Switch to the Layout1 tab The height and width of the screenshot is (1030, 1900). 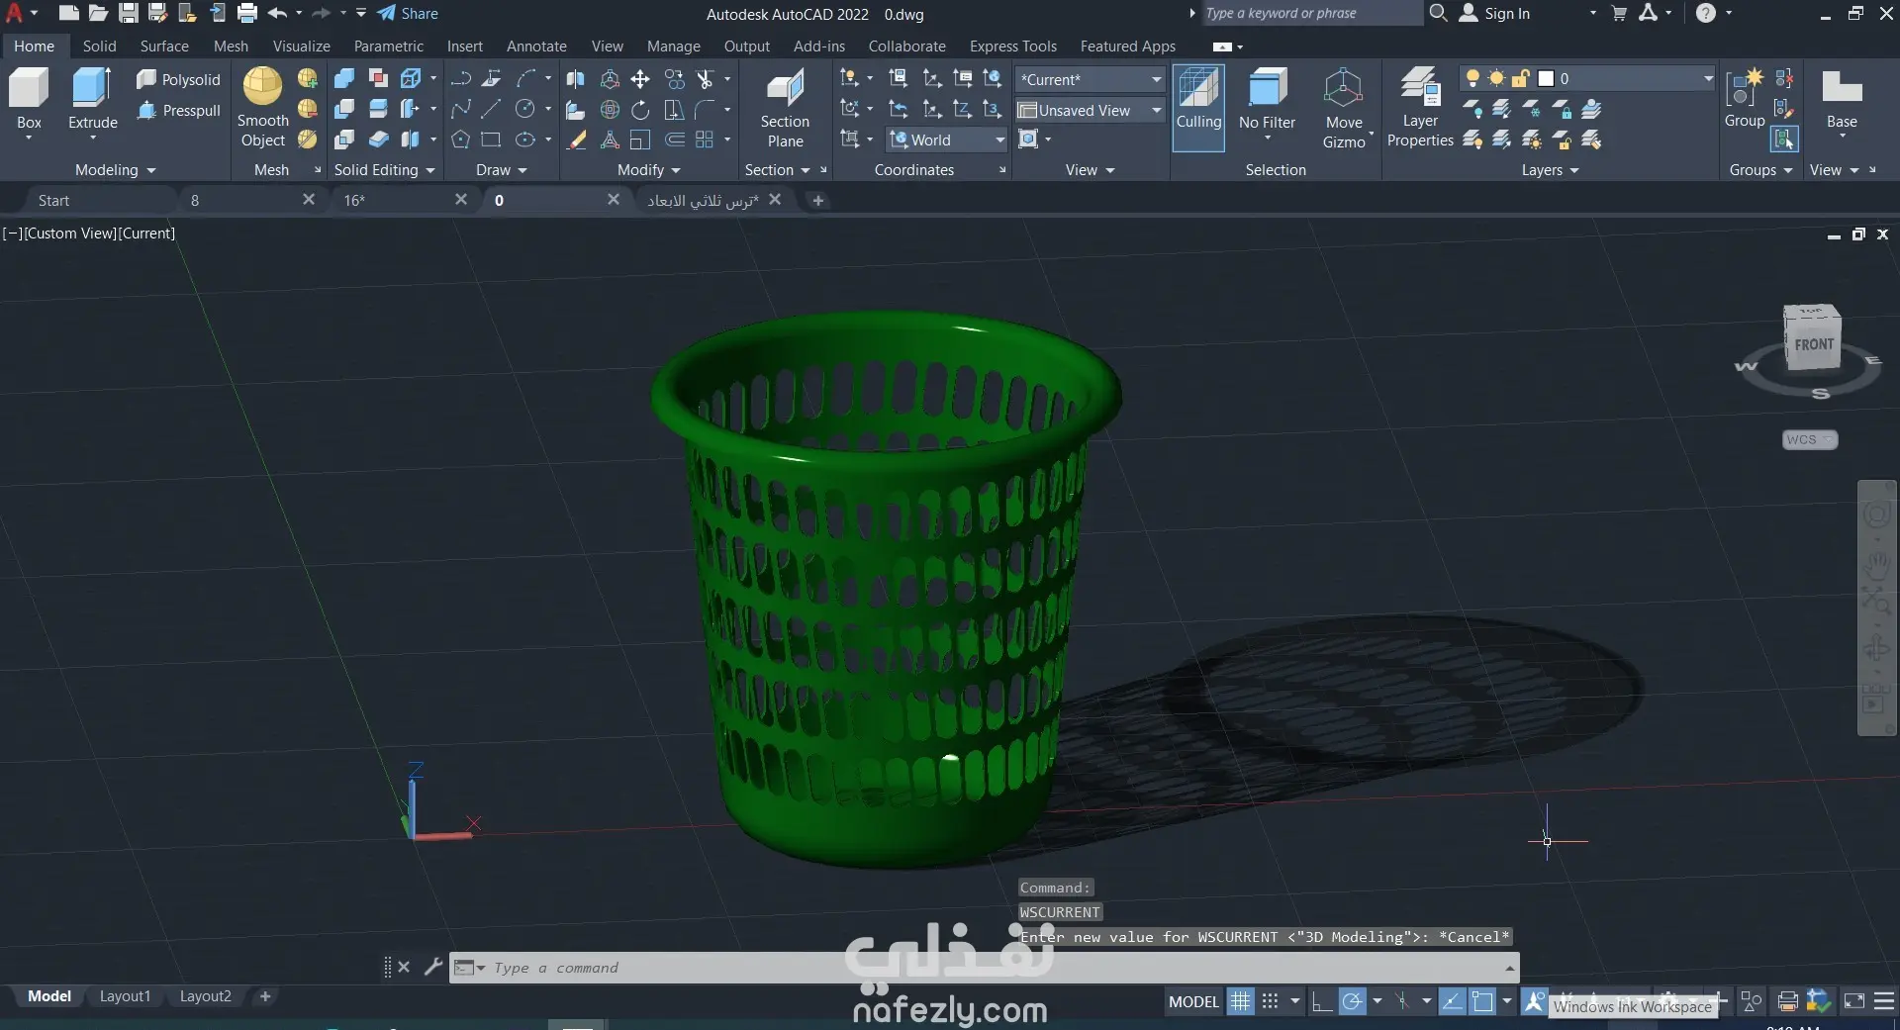(x=125, y=996)
